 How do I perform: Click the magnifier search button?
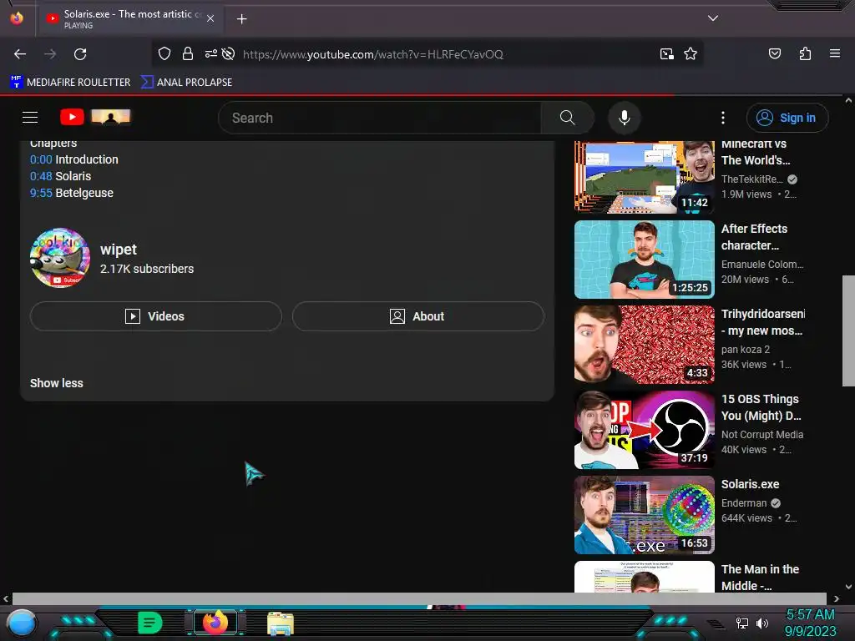pyautogui.click(x=567, y=118)
